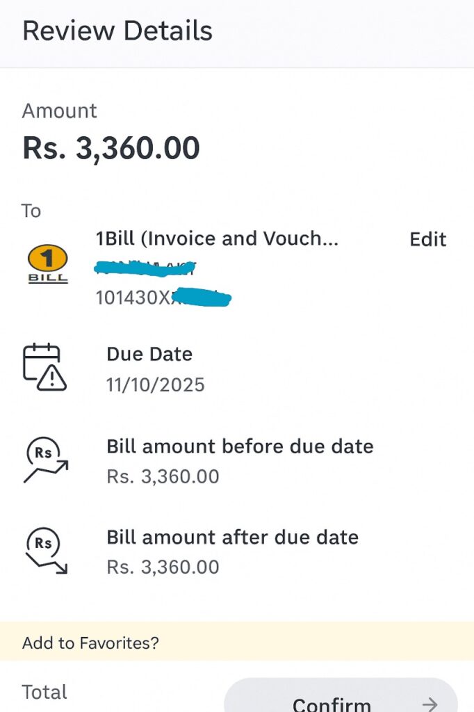
Task: Tap the amount under Bill amount before due date
Action: (x=163, y=476)
